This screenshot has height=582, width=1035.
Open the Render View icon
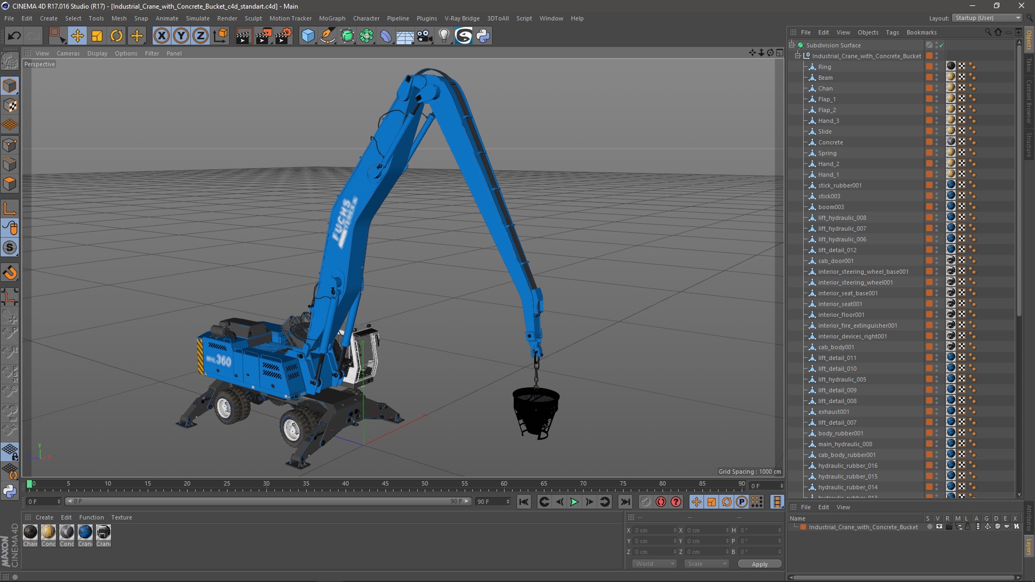[244, 36]
